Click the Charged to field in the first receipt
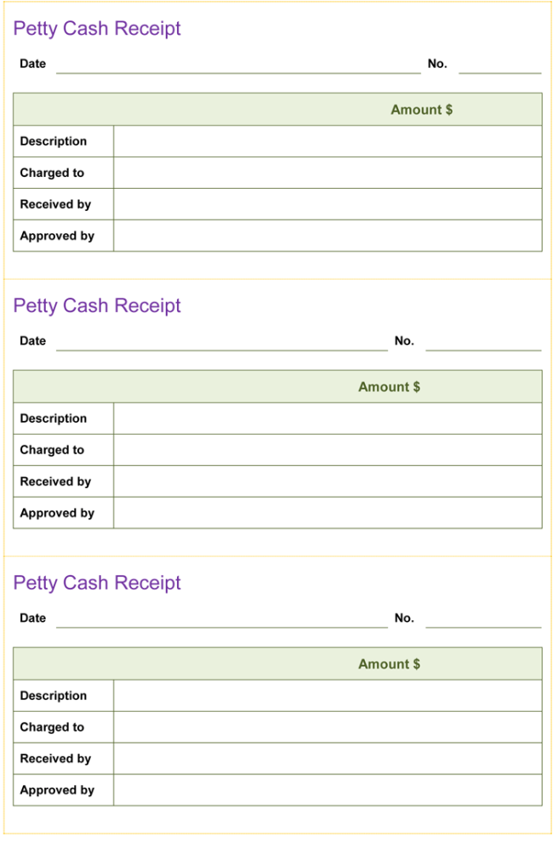 pos(328,173)
